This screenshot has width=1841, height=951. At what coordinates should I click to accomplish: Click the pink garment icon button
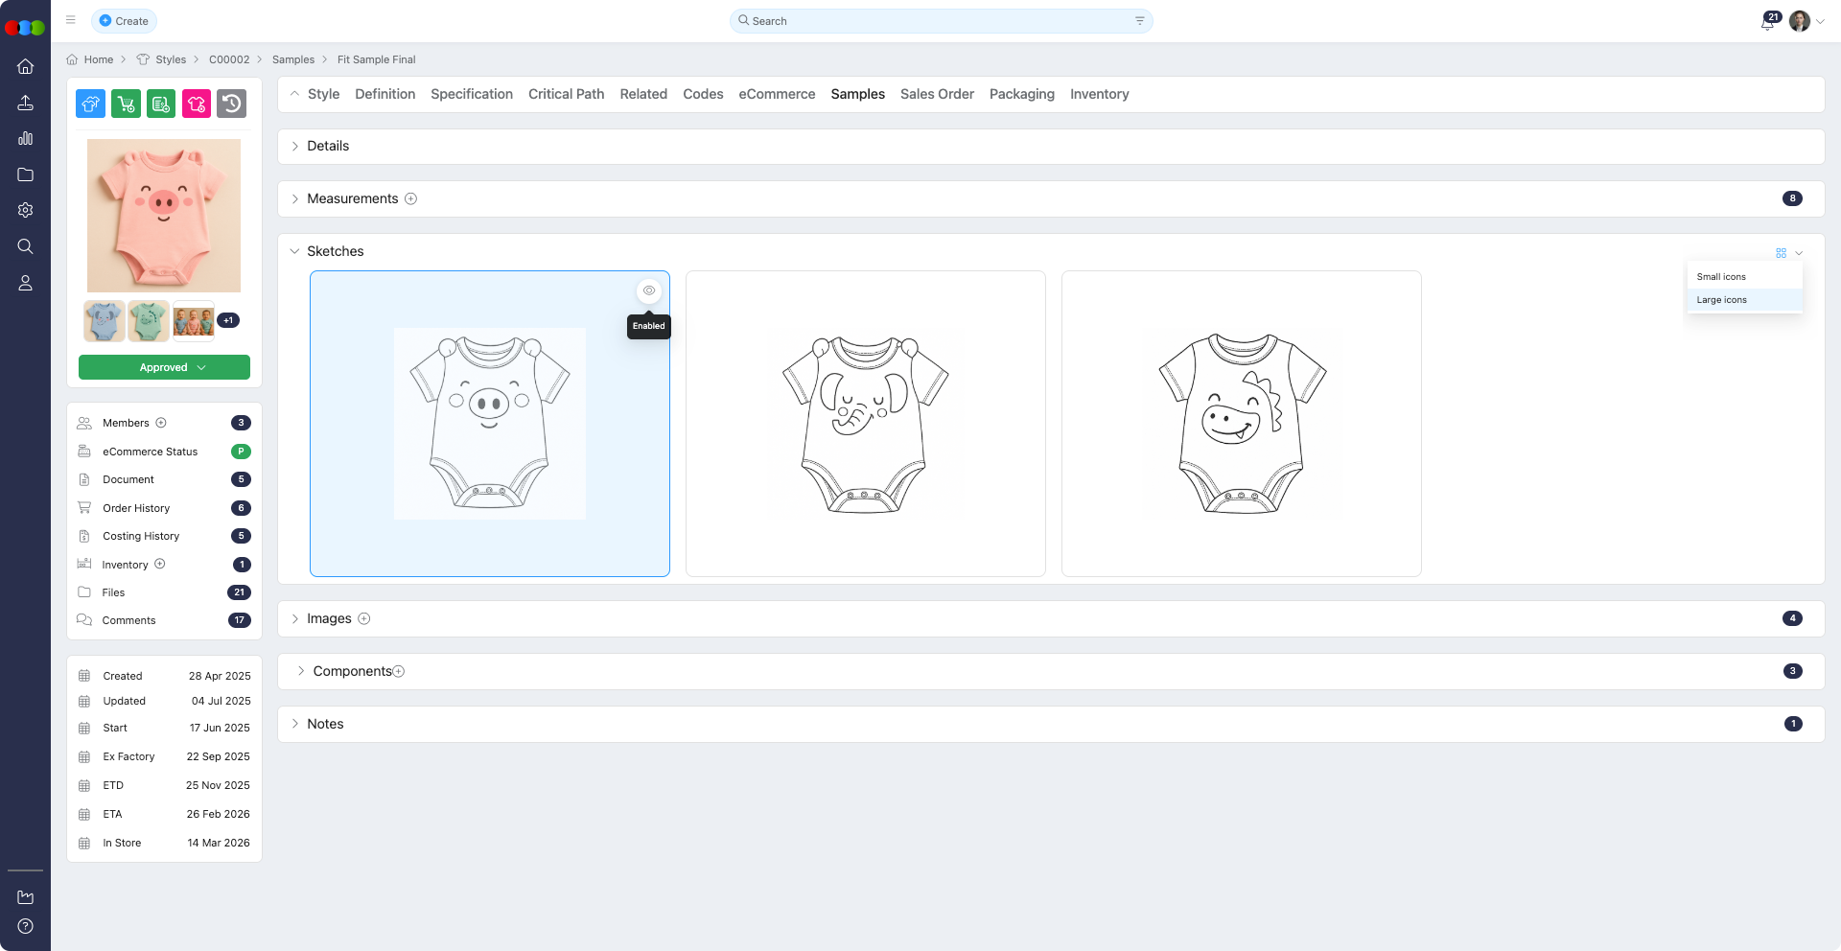197,104
